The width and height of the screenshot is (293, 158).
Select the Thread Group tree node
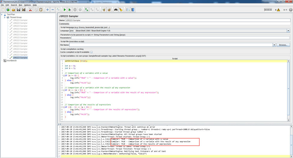coord(16,17)
